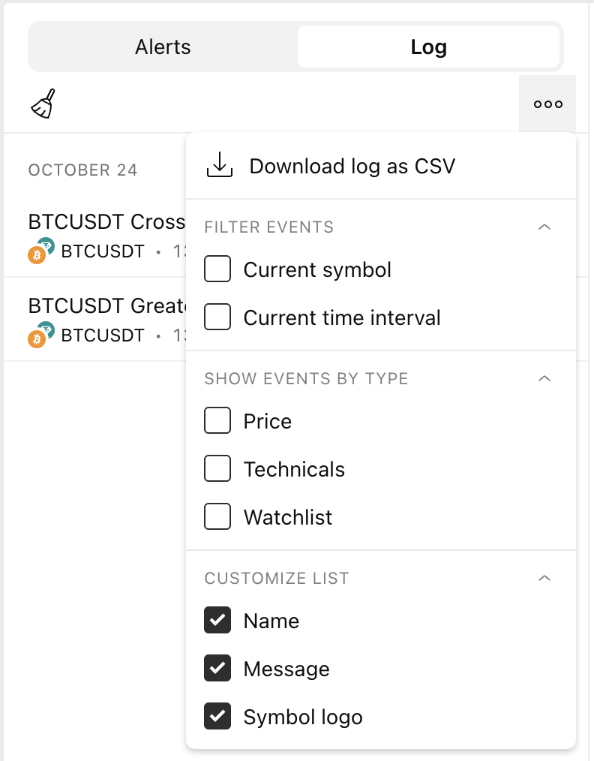Open the BTCUSDT Cross log entry
Viewport: 594px width, 761px height.
coord(106,222)
